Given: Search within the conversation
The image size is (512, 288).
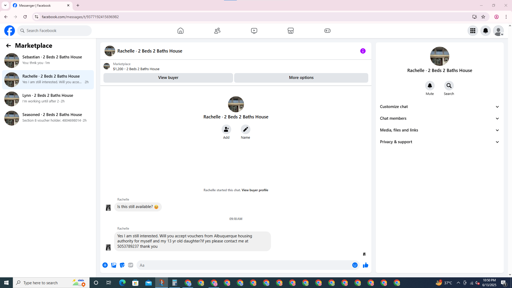Looking at the screenshot, I should pos(449,86).
